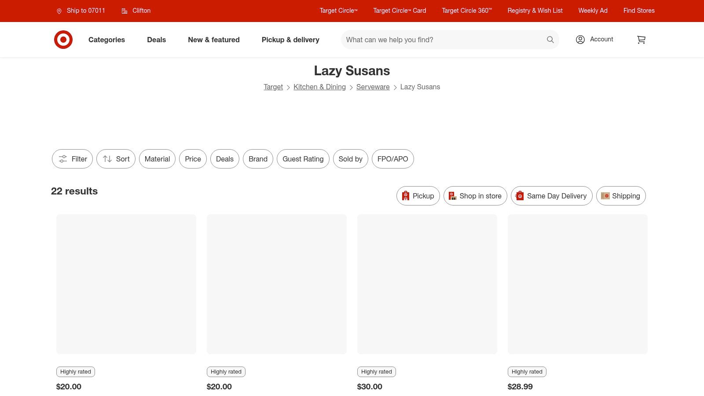The height and width of the screenshot is (396, 704).
Task: Open Target Circle Card link
Action: pos(400,11)
